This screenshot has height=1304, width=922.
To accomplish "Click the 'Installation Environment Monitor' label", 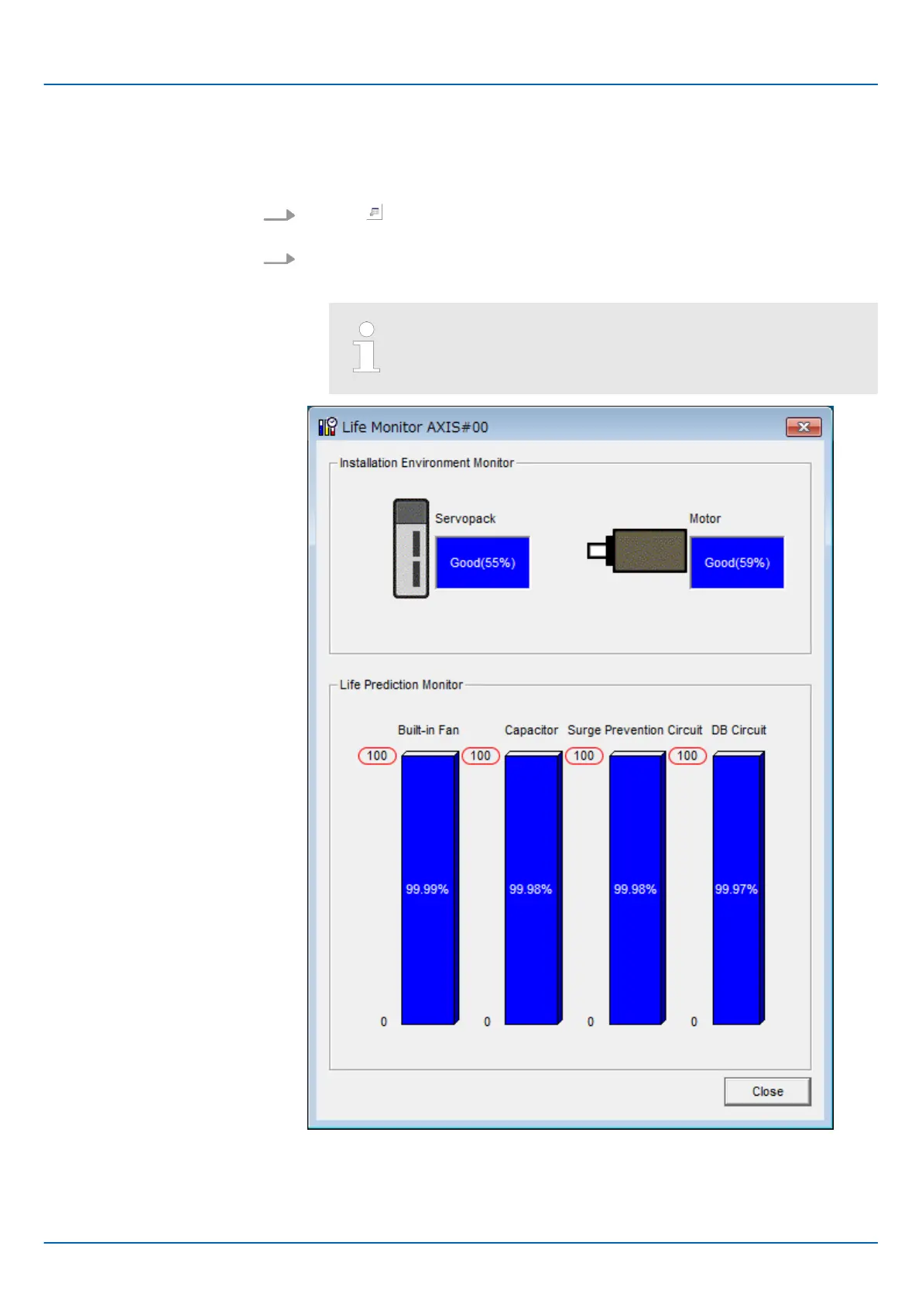I will coord(427,462).
